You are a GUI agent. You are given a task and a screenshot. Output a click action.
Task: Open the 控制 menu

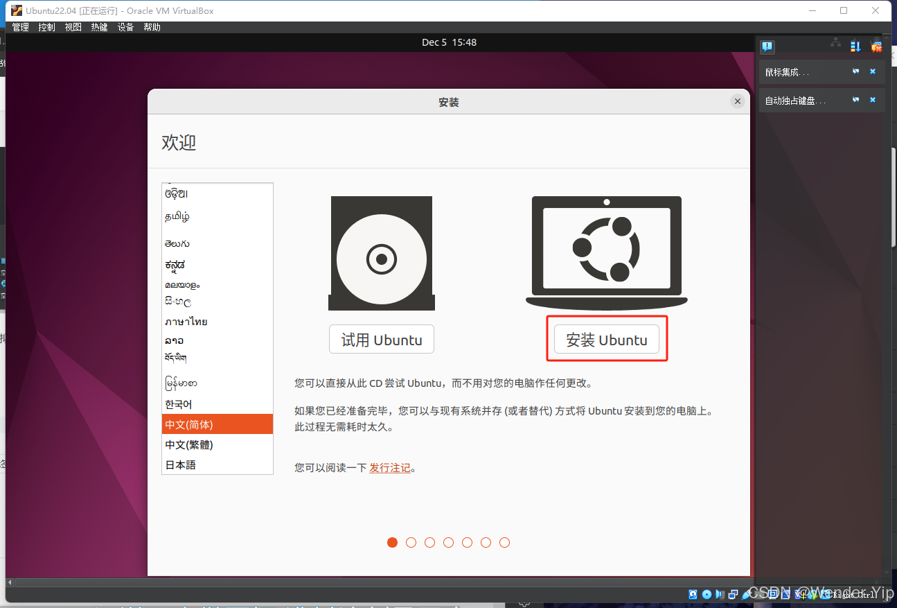[x=47, y=27]
